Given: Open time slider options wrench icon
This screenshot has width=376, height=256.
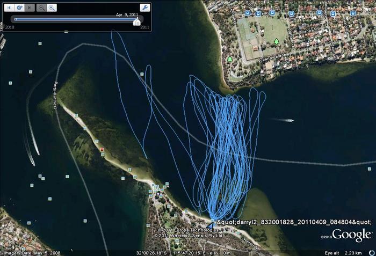Looking at the screenshot, I should (x=144, y=8).
